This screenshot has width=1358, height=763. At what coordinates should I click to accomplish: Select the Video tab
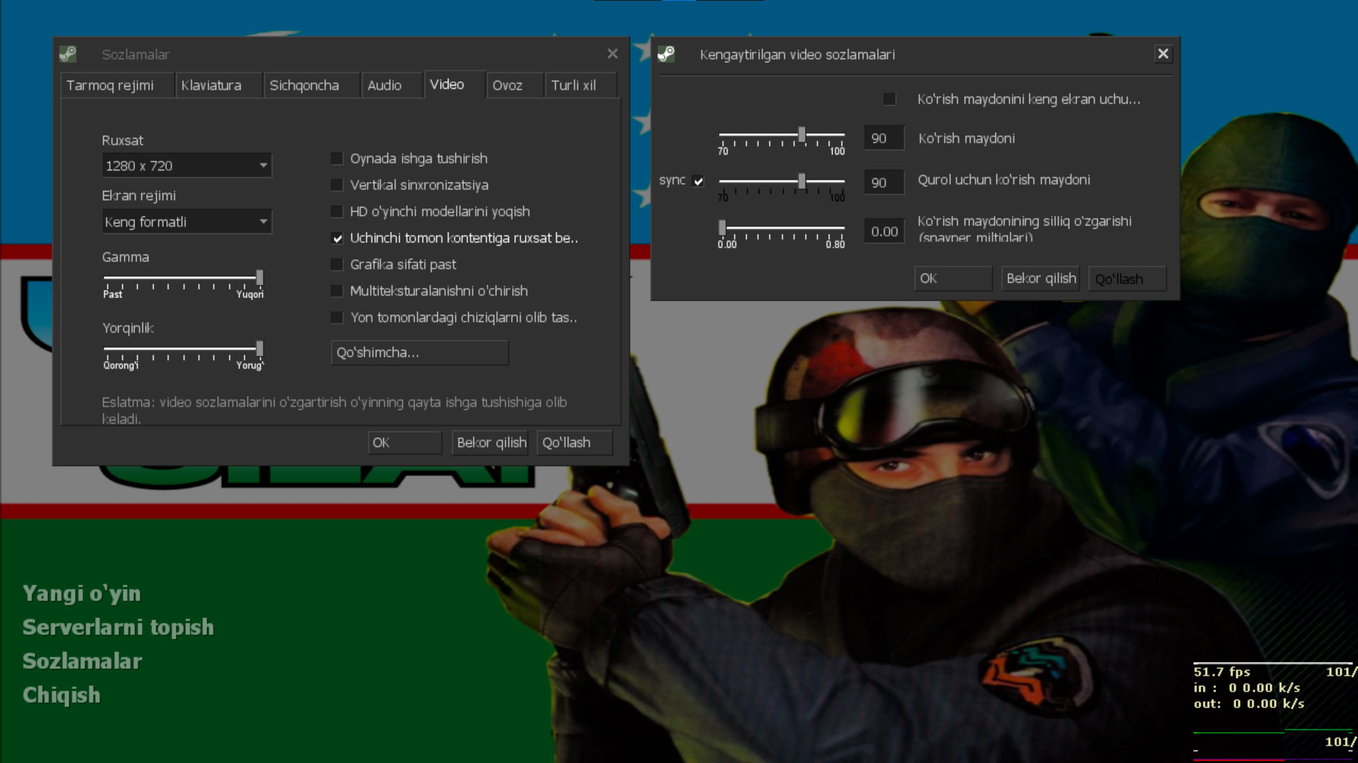point(455,85)
